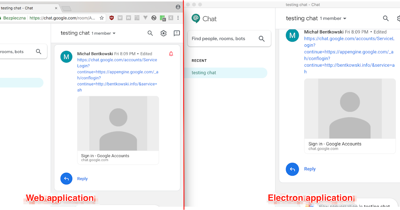This screenshot has width=400, height=210.
Task: Toggle the red notification bell on the message
Action: [171, 54]
